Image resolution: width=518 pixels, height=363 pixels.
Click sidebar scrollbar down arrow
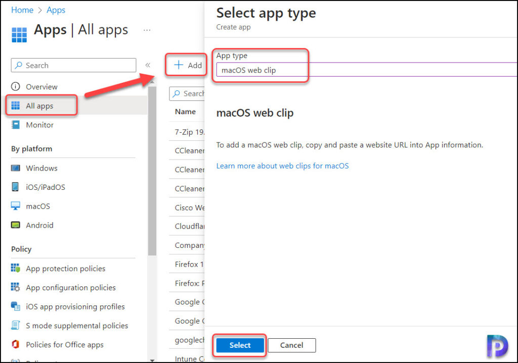[x=152, y=360]
